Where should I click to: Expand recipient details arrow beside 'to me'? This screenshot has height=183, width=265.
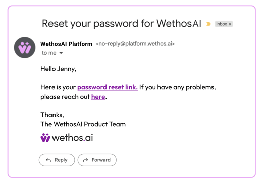click(x=61, y=53)
